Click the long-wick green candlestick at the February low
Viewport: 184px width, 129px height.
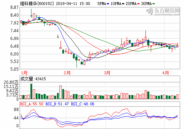(x=76, y=61)
